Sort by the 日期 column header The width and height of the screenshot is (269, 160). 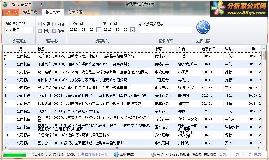point(254,49)
